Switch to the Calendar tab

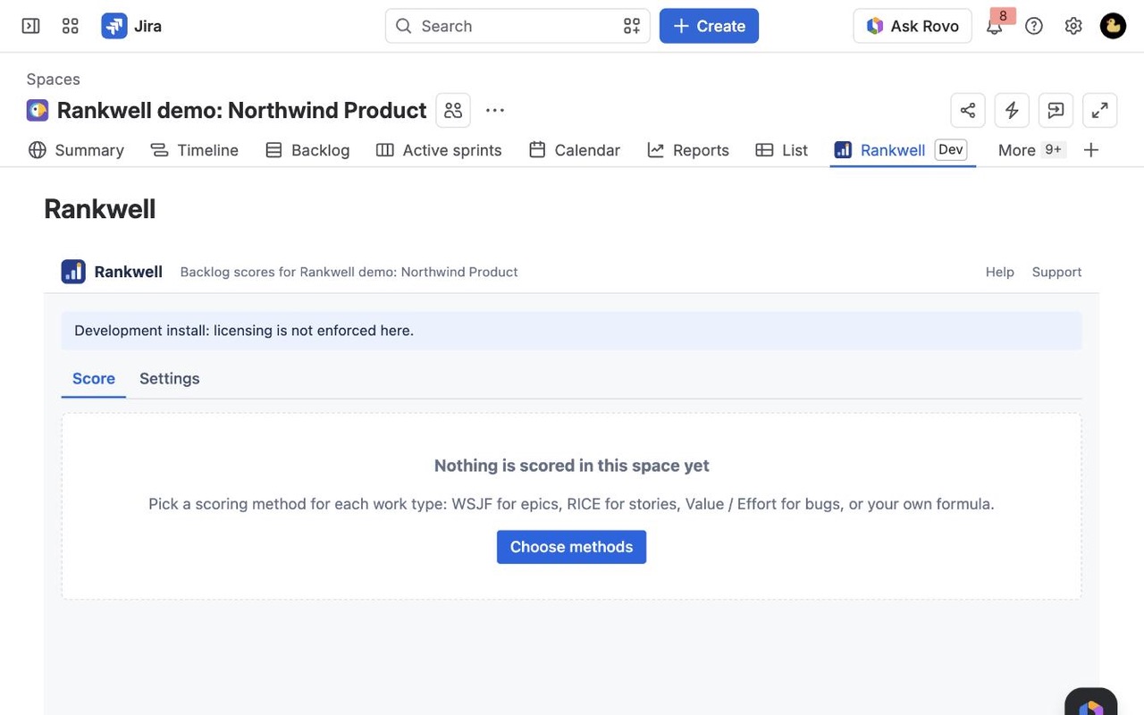[575, 150]
